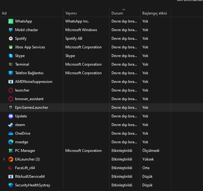This screenshot has height=191, width=203.
Task: Click the Yayıncı column header
Action: pyautogui.click(x=71, y=13)
